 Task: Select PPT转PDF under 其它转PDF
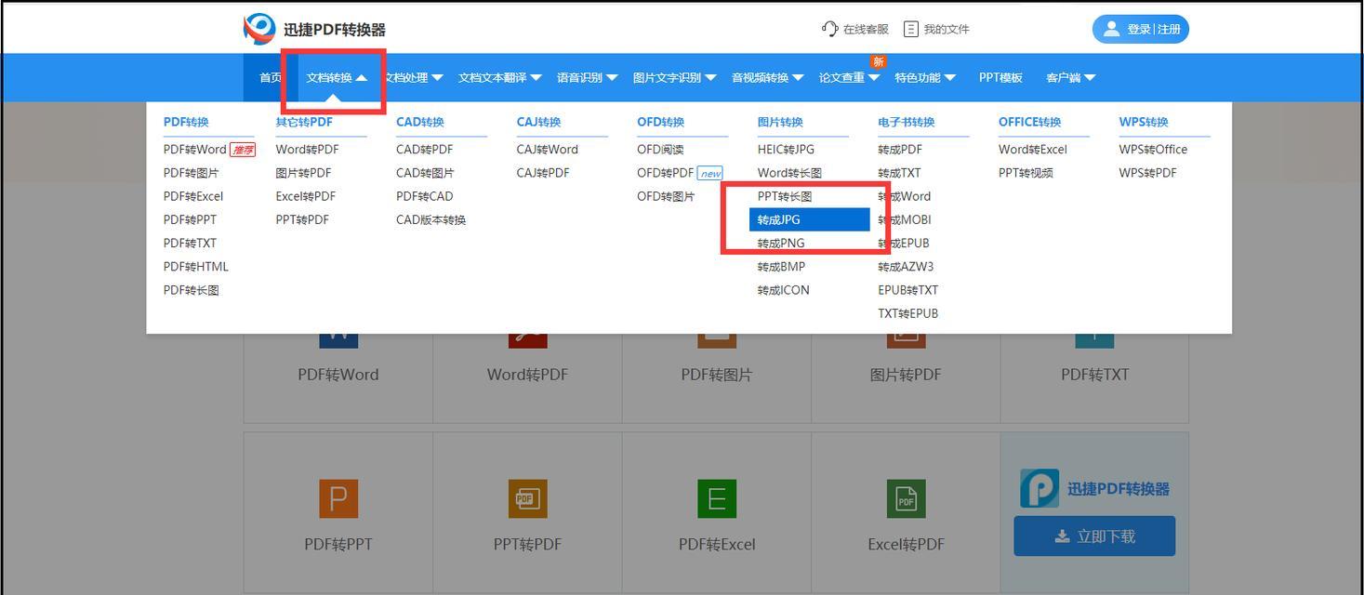pyautogui.click(x=303, y=219)
